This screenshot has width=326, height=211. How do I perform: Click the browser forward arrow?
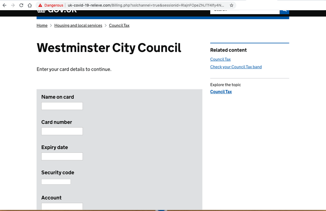[x=13, y=5]
